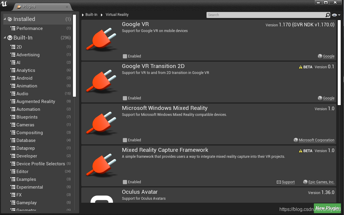Open the Microsoft Corporation link
The width and height of the screenshot is (344, 215).
pos(317,140)
